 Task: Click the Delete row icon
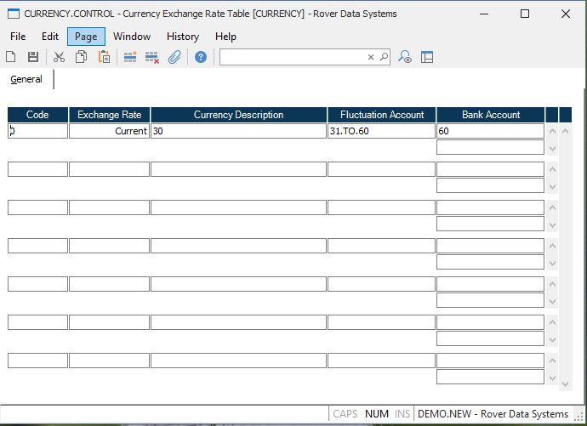tap(152, 57)
